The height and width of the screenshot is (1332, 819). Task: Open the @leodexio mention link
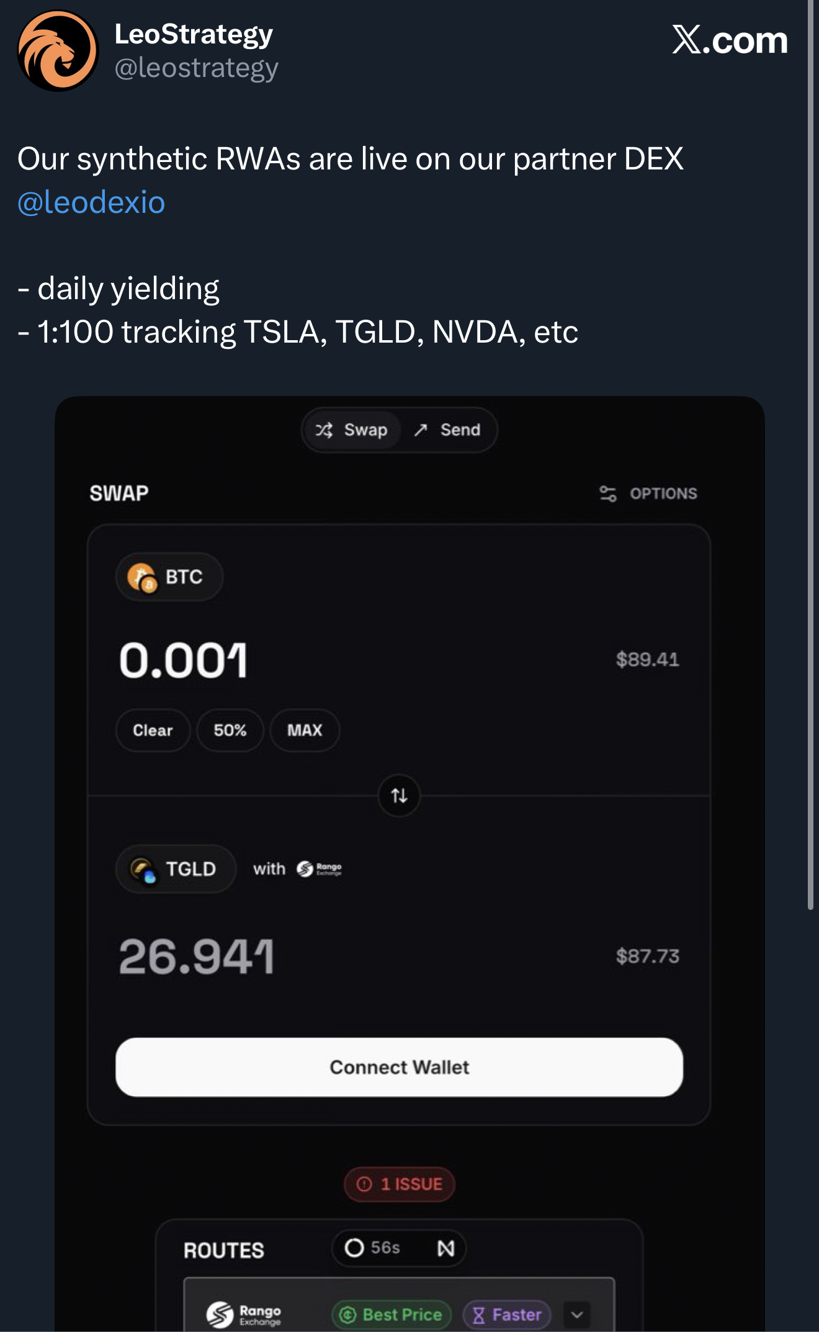[x=91, y=202]
